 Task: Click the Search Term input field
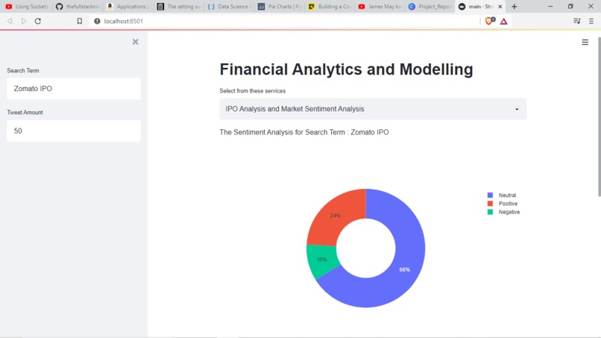[x=74, y=89]
